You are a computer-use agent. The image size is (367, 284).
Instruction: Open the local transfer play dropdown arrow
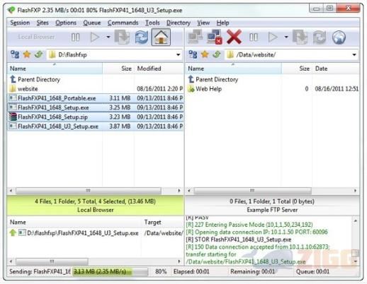pyautogui.click(x=108, y=37)
